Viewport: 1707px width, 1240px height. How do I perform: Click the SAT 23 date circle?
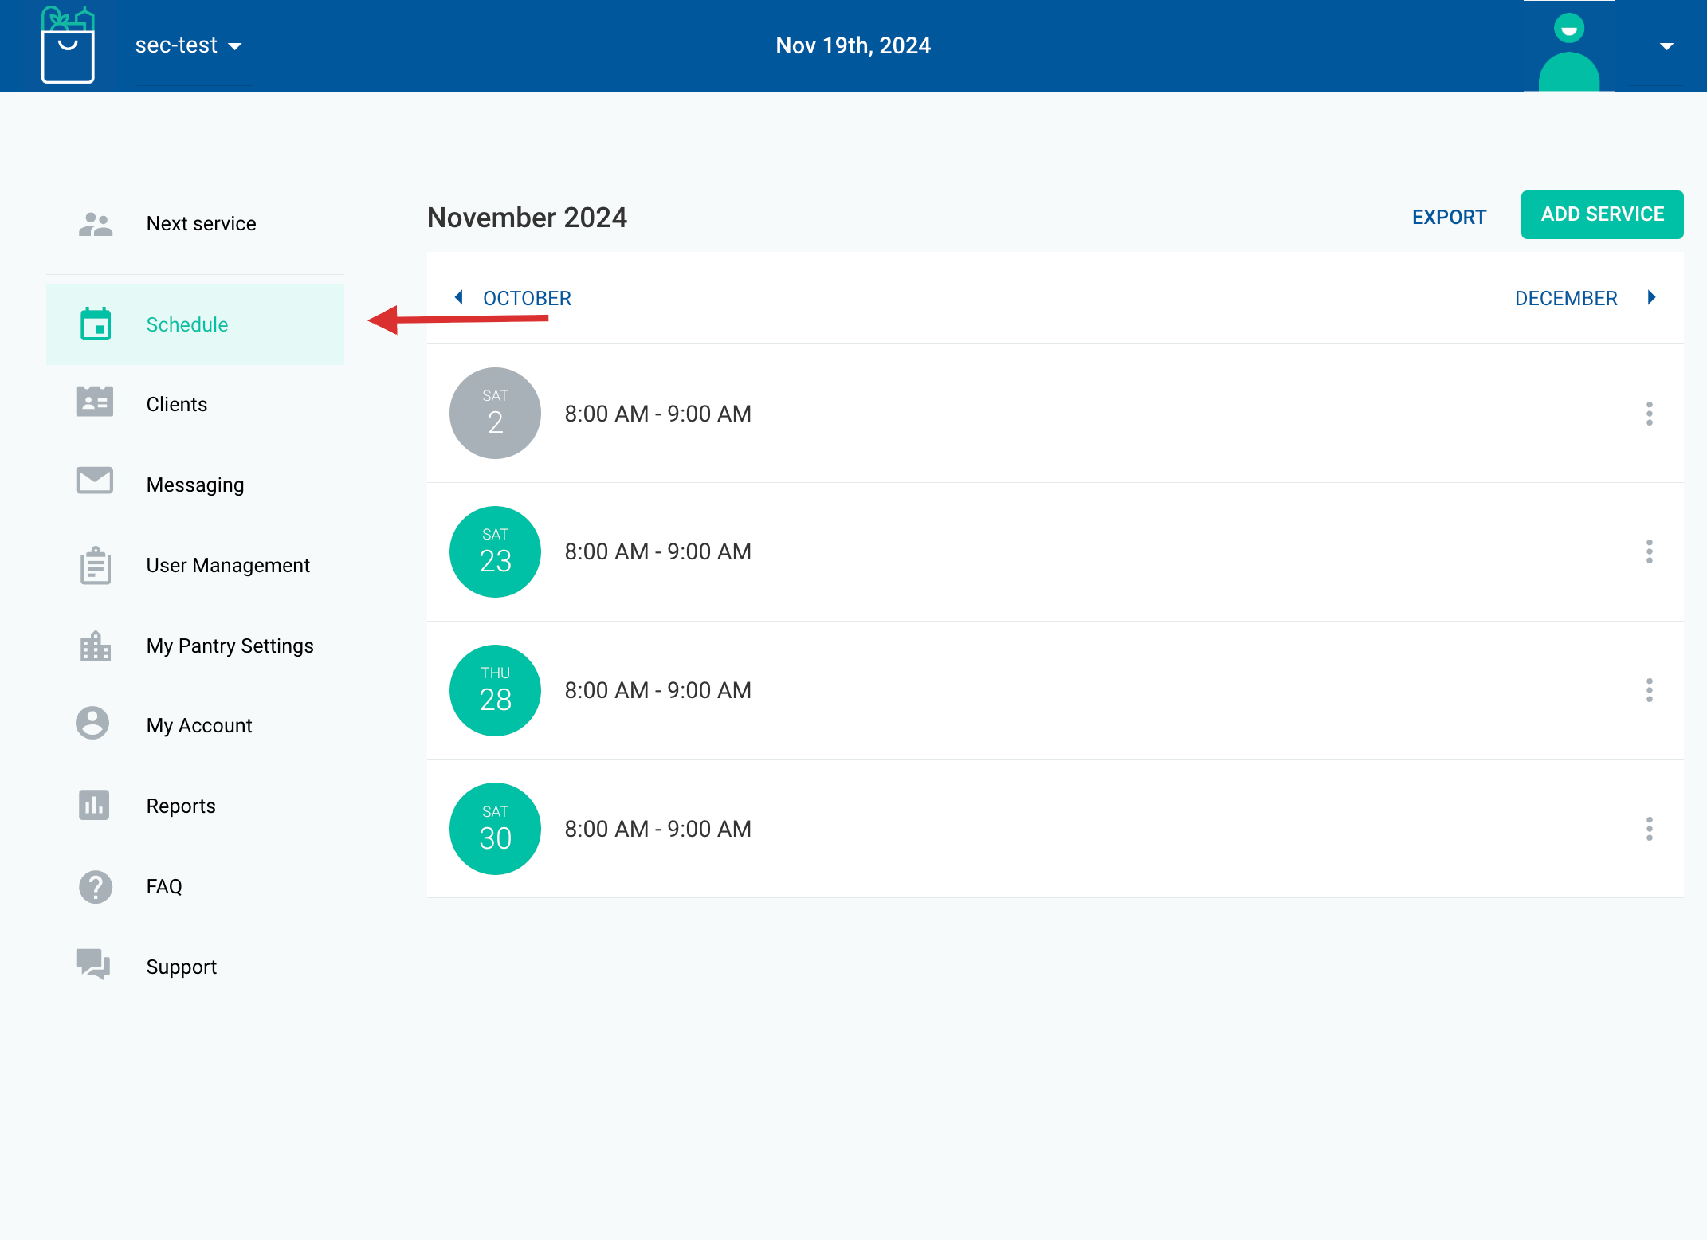(x=495, y=551)
